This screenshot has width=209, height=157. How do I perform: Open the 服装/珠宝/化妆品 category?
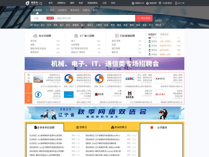point(38,49)
